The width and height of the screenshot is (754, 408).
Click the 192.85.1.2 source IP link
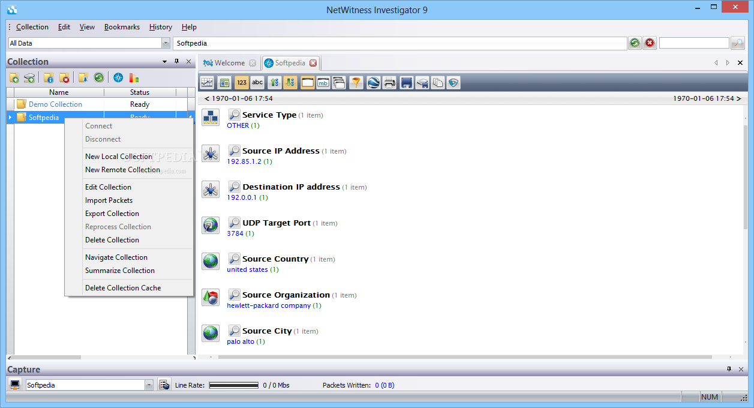[x=244, y=161]
